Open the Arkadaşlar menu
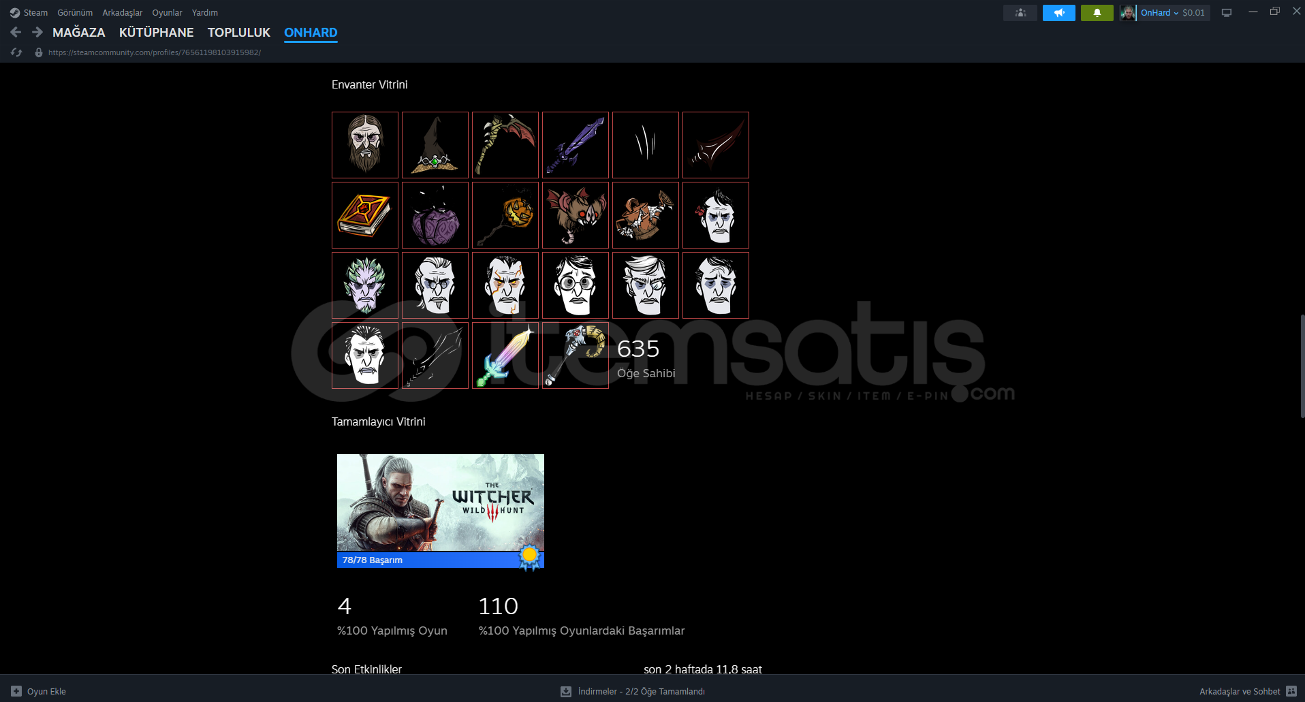 click(123, 13)
